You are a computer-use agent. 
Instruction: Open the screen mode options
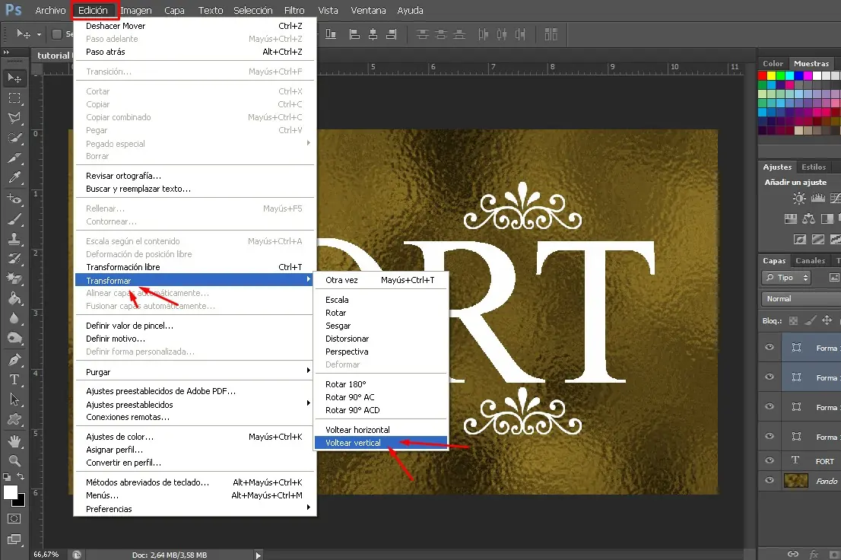pos(14,539)
